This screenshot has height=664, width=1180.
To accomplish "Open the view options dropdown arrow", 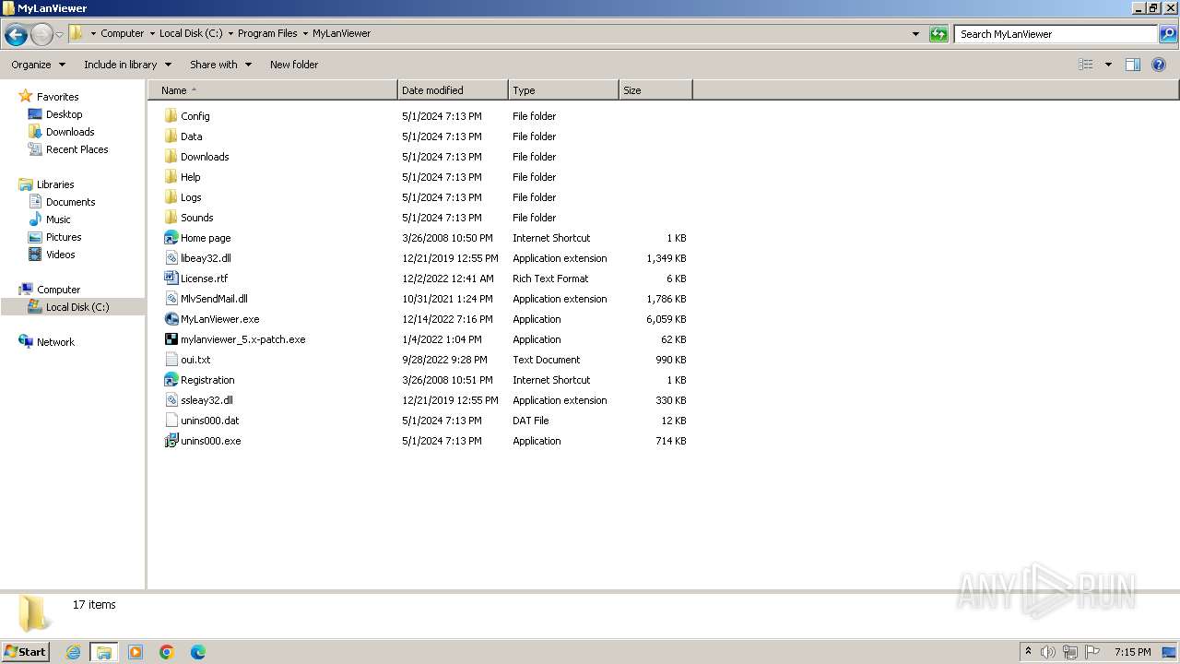I will 1108,65.
